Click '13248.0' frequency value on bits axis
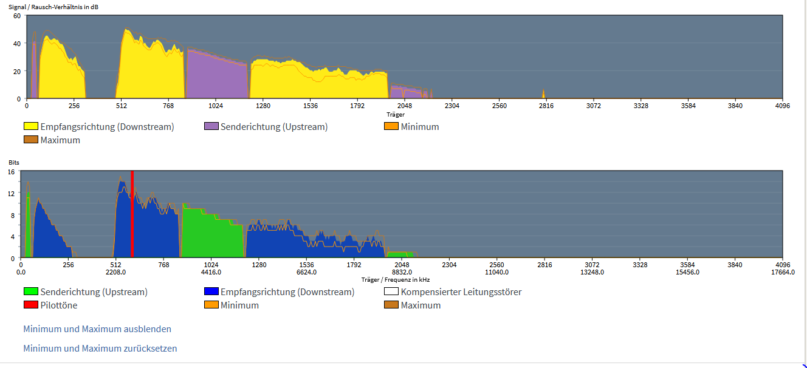The width and height of the screenshot is (807, 368). click(x=592, y=273)
